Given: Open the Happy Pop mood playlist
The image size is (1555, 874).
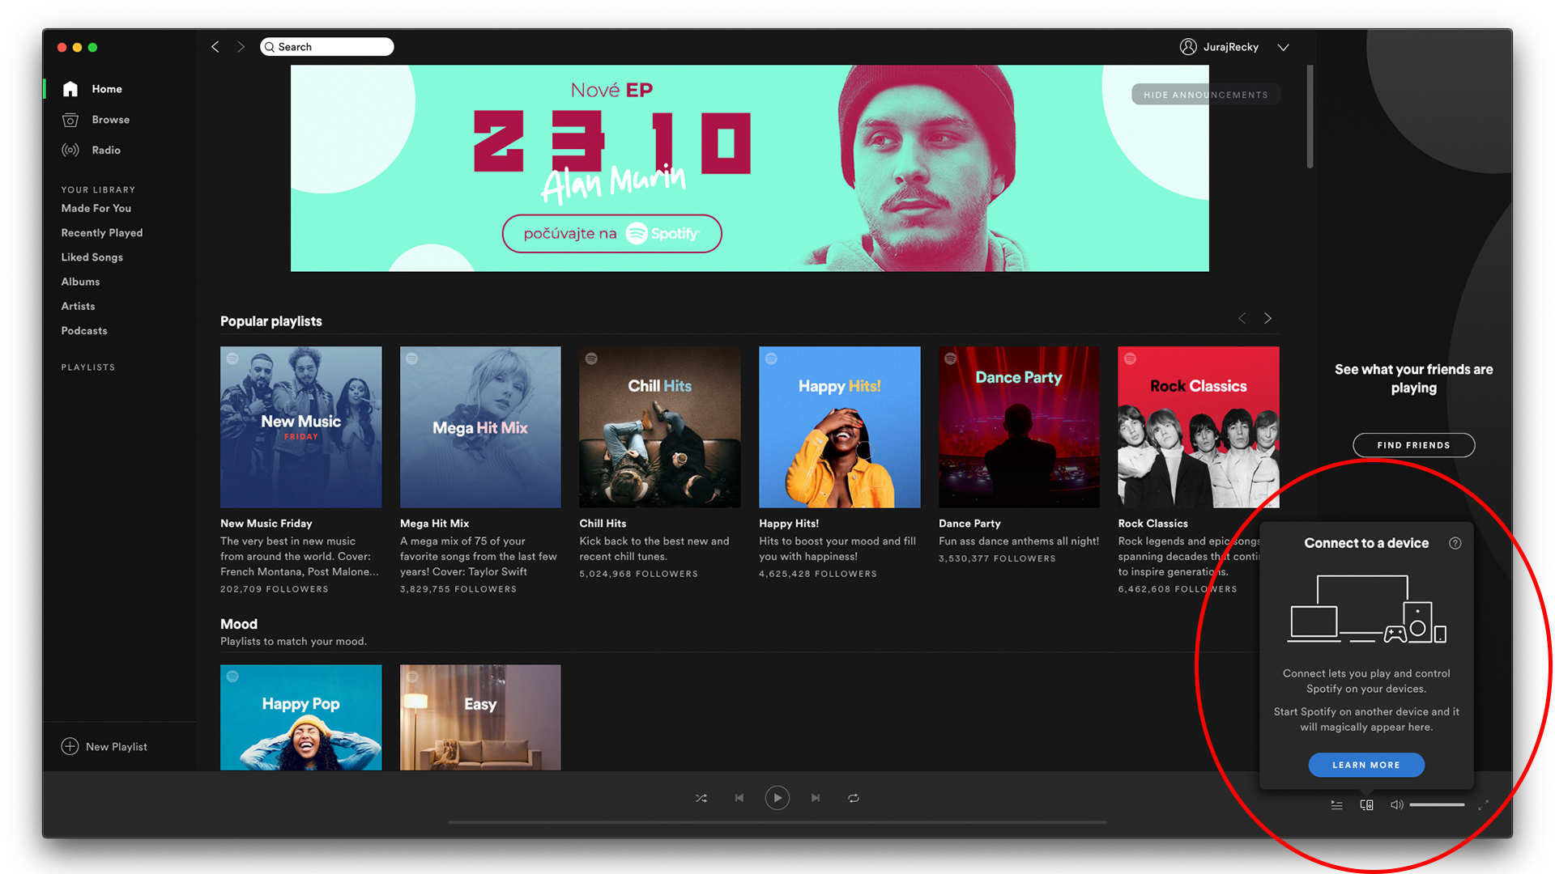Looking at the screenshot, I should tap(300, 717).
